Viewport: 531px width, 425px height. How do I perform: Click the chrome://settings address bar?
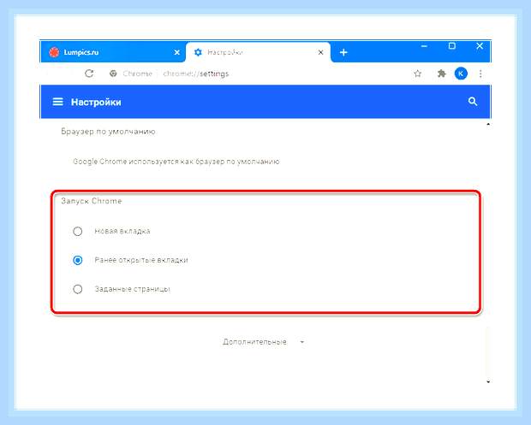196,74
